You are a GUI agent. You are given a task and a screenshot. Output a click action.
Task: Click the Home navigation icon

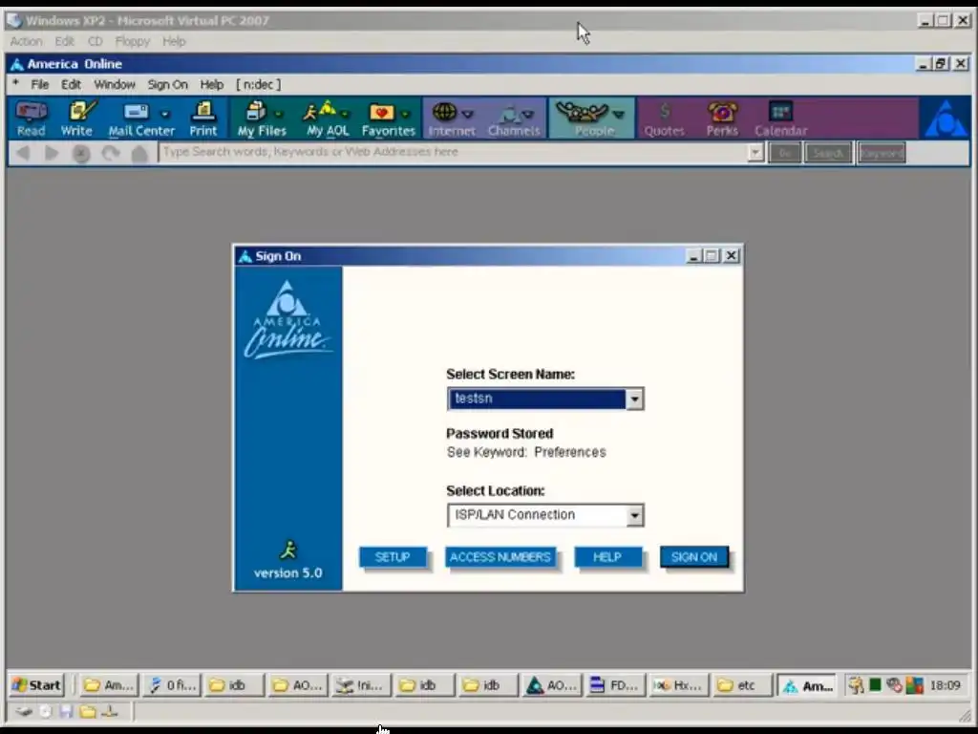click(x=139, y=153)
